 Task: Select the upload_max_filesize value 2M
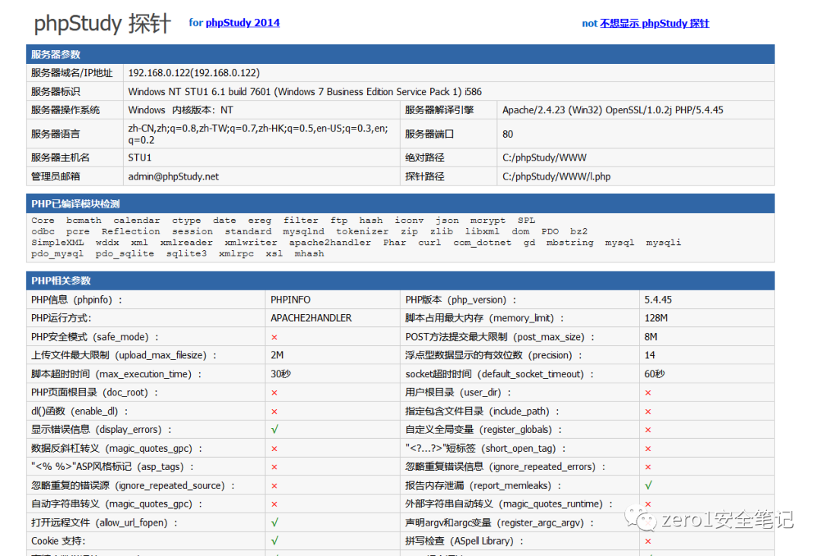pyautogui.click(x=277, y=355)
